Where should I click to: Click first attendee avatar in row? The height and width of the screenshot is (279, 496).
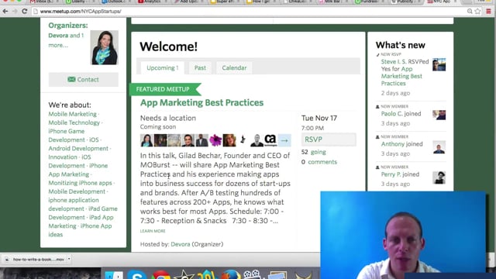pyautogui.click(x=146, y=140)
